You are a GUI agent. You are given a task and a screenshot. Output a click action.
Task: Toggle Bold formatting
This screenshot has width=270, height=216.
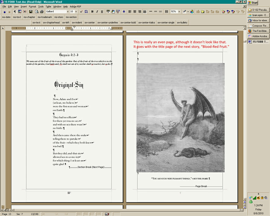(x=92, y=12)
